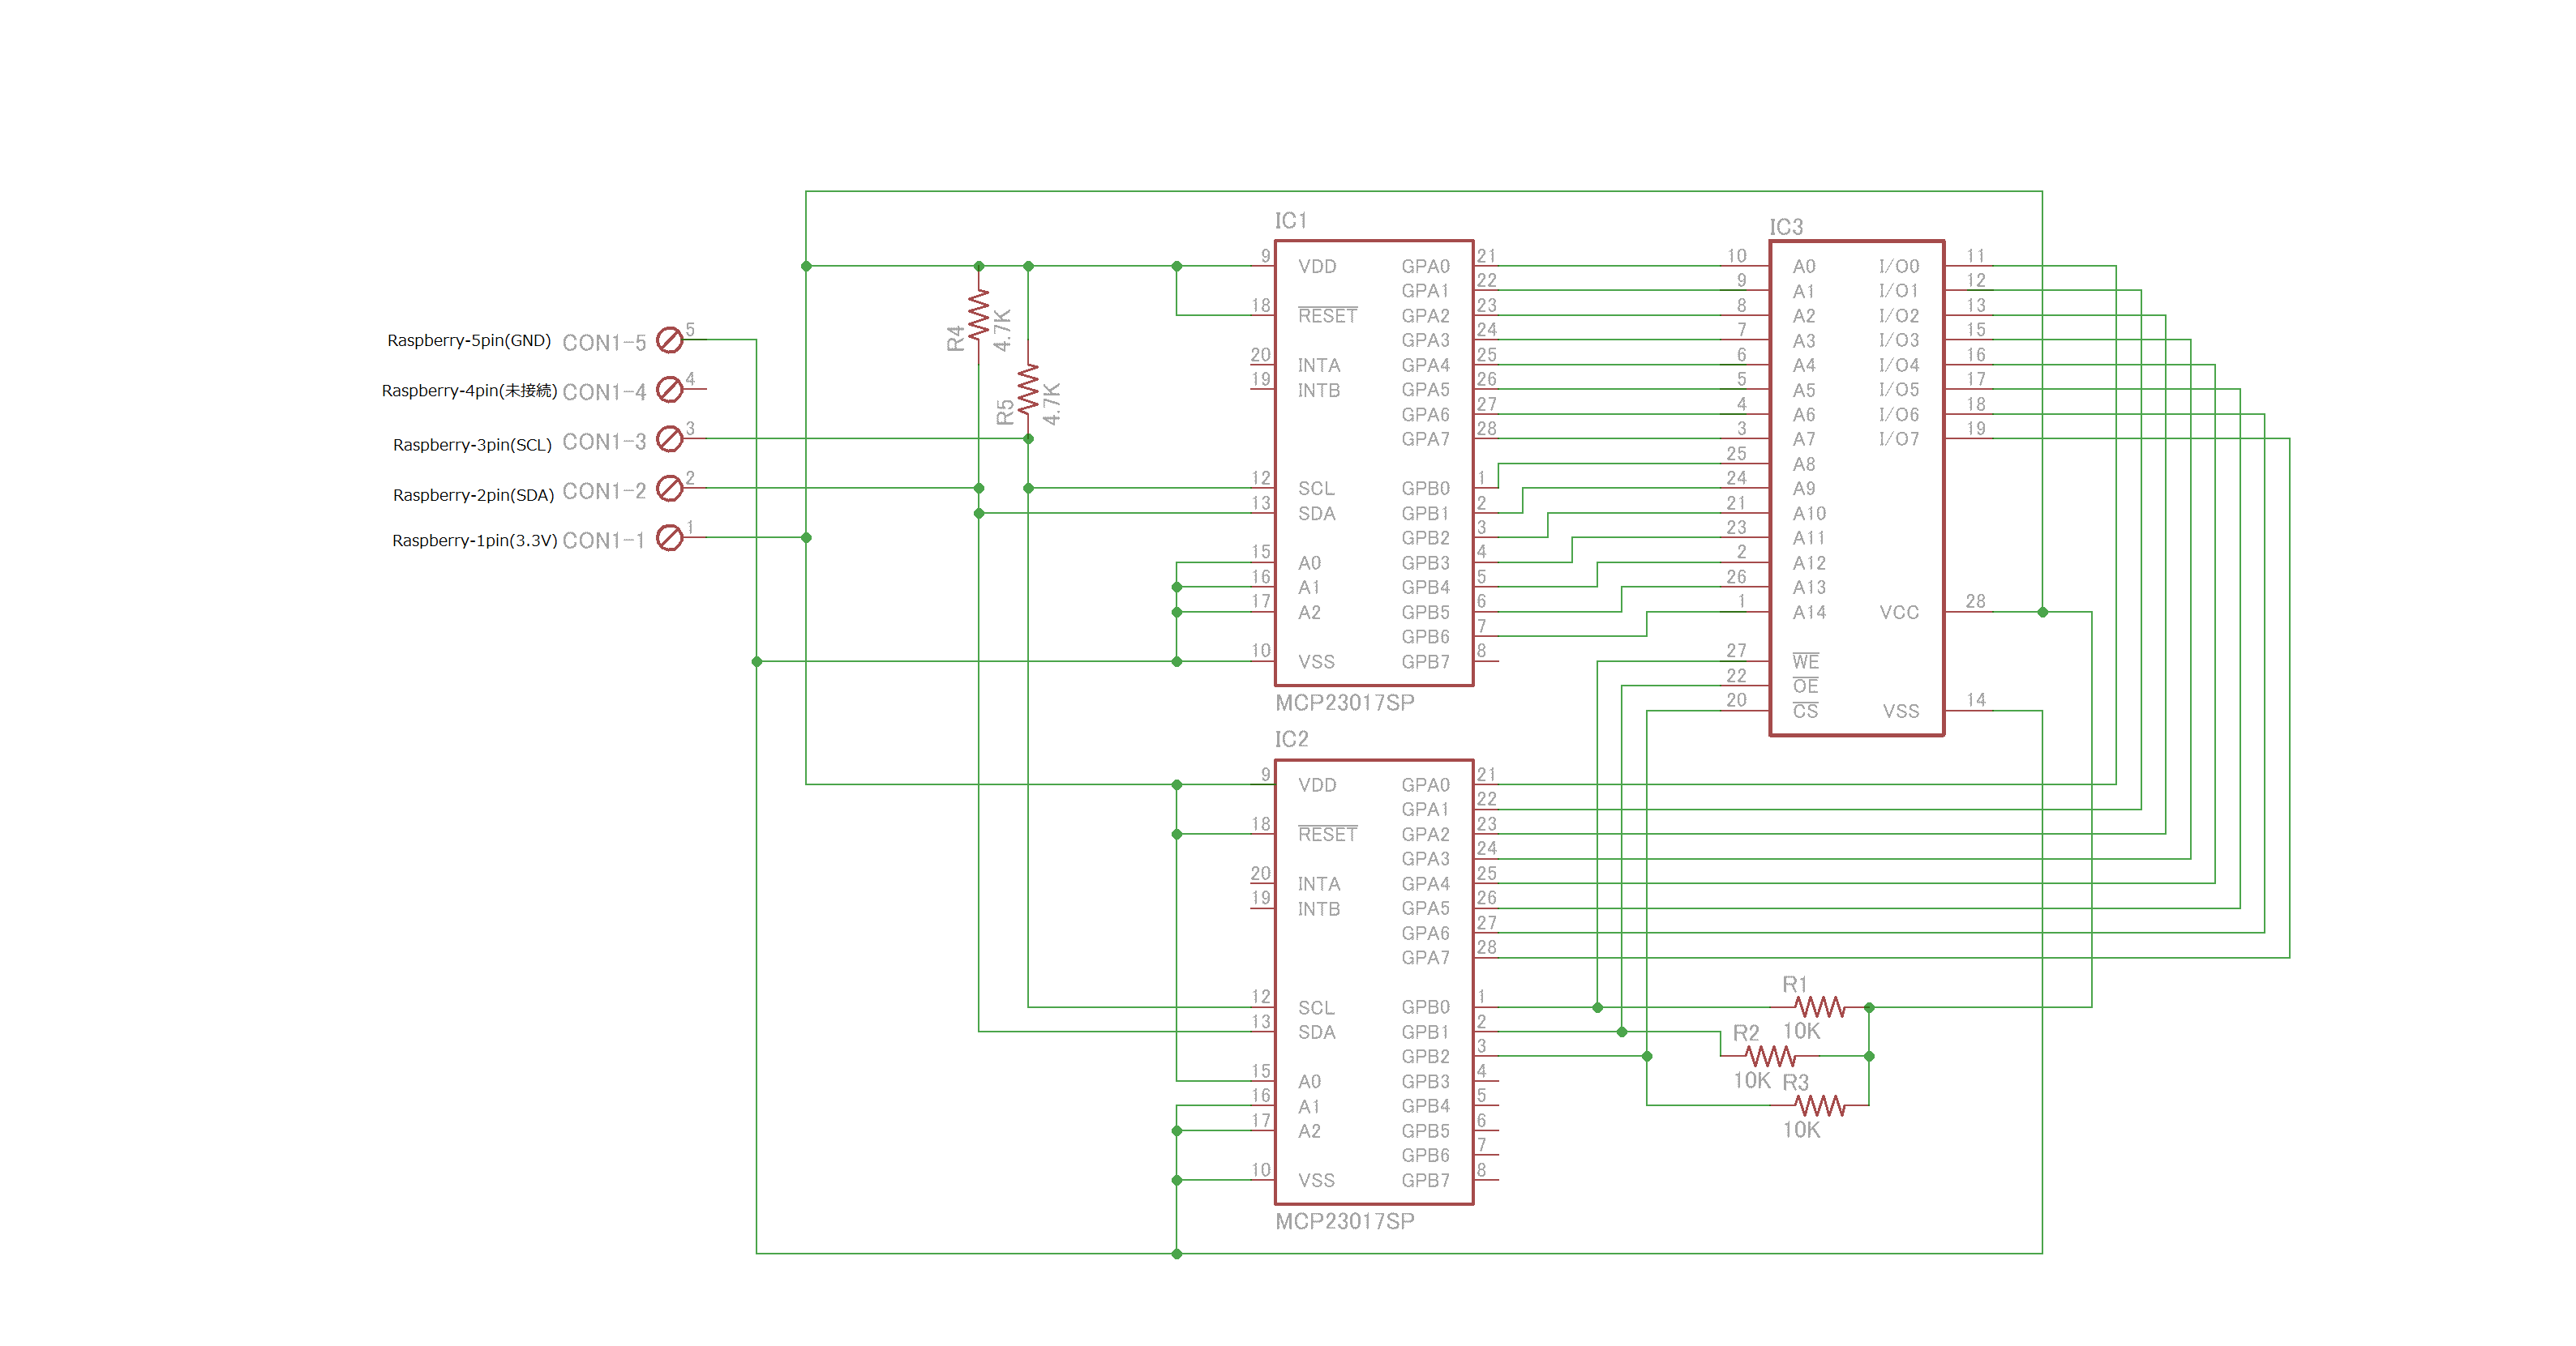Screen dimensions: 2576x1346
Task: Select the CON1-1 3.3V connector pad symbol
Action: tap(669, 537)
